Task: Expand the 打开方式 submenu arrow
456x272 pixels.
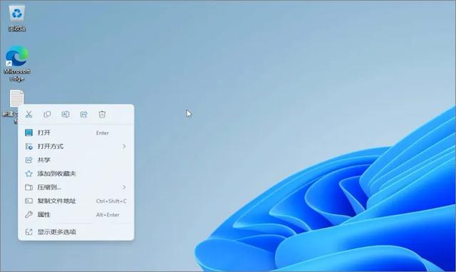Action: [x=124, y=146]
